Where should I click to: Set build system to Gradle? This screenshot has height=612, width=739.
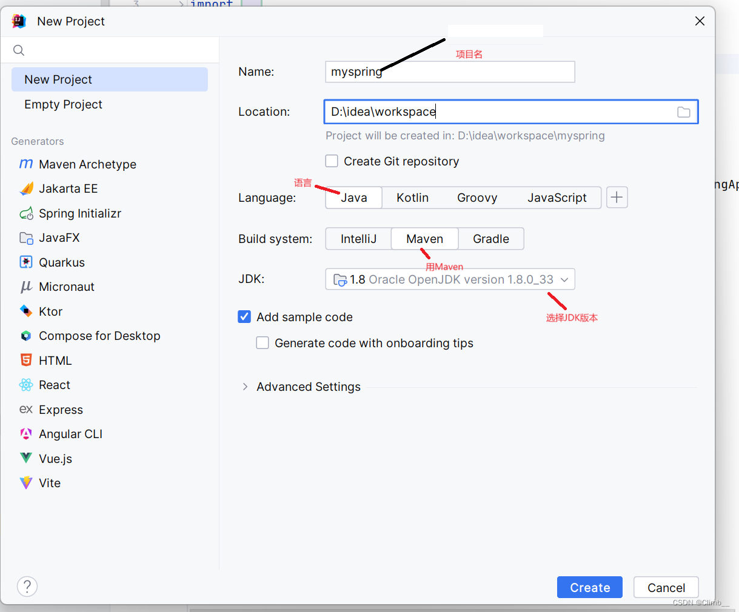pyautogui.click(x=491, y=239)
